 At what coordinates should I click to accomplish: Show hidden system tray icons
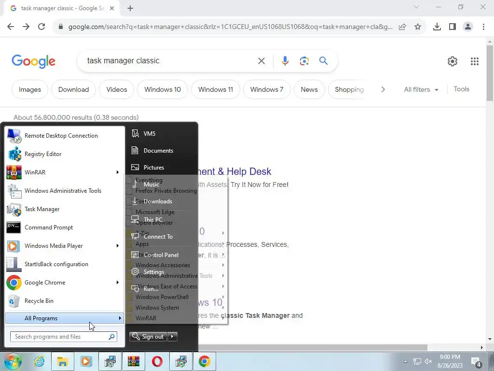click(x=405, y=361)
